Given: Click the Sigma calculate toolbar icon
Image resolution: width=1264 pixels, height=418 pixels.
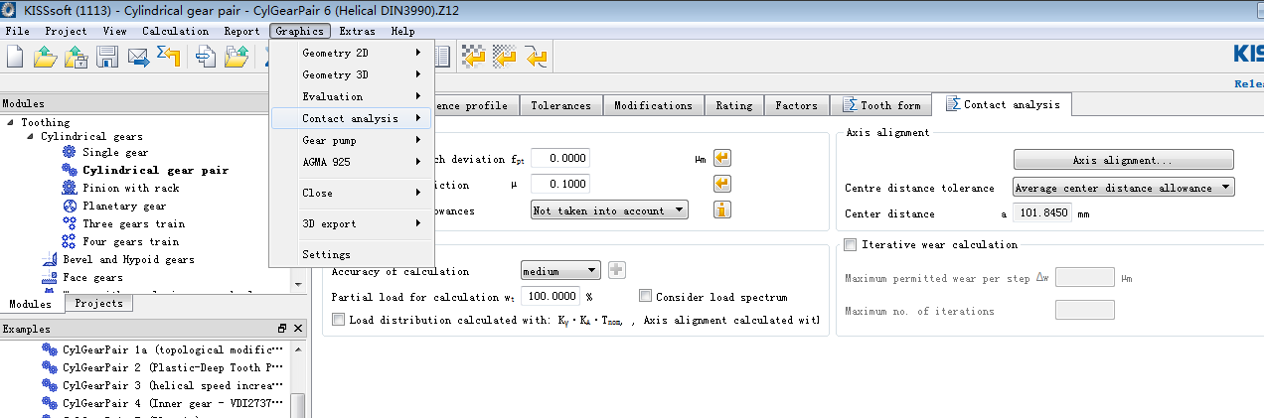Looking at the screenshot, I should (x=168, y=58).
